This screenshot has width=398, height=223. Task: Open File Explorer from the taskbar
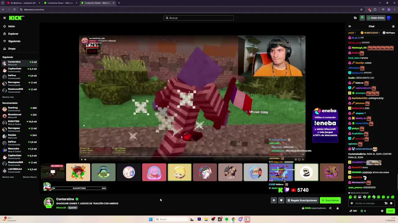[206, 219]
